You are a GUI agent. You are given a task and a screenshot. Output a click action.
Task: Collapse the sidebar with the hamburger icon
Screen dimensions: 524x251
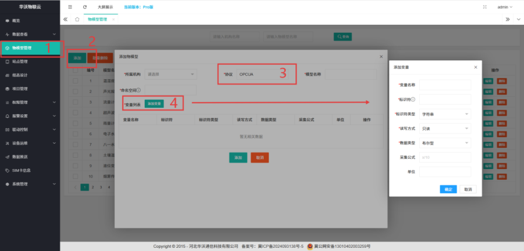click(x=70, y=7)
